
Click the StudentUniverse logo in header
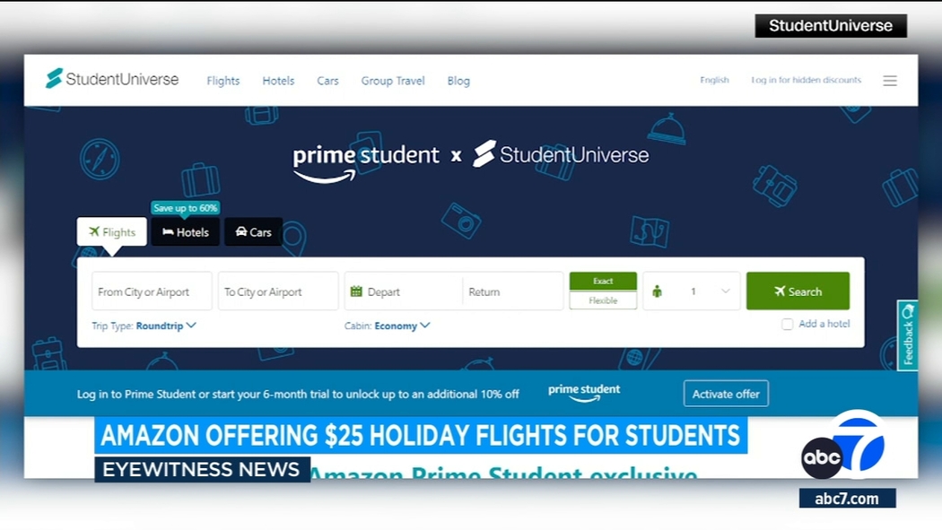pos(112,79)
